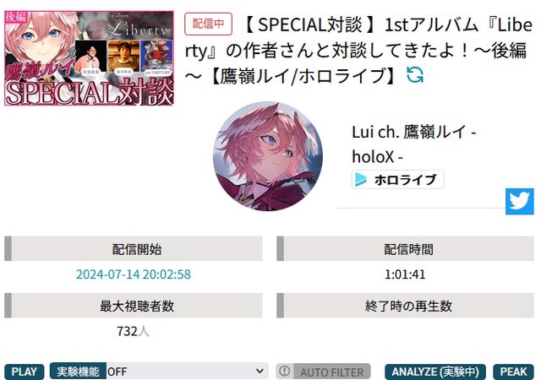The height and width of the screenshot is (380, 541).
Task: Expand the 実験機能 OFF dropdown
Action: [x=188, y=372]
